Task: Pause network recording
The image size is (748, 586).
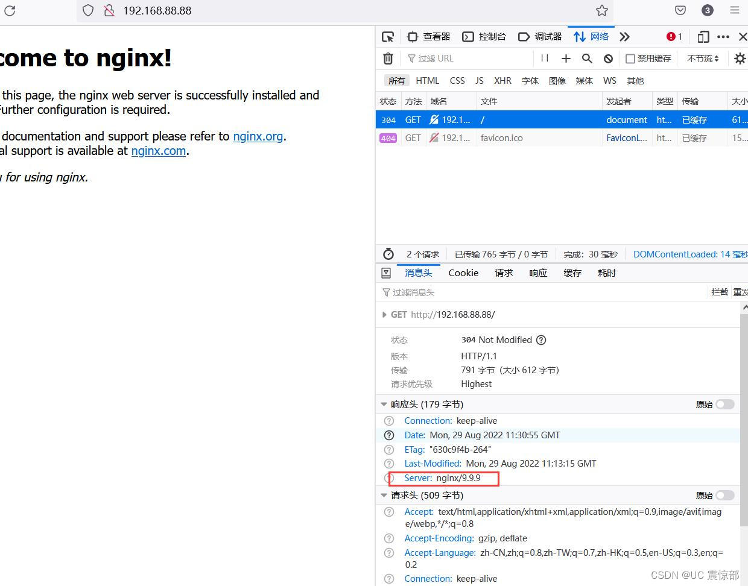Action: 545,58
